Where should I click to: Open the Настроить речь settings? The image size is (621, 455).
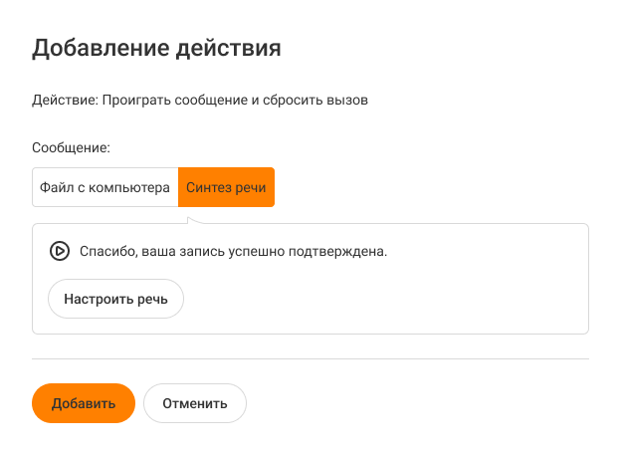pyautogui.click(x=115, y=298)
